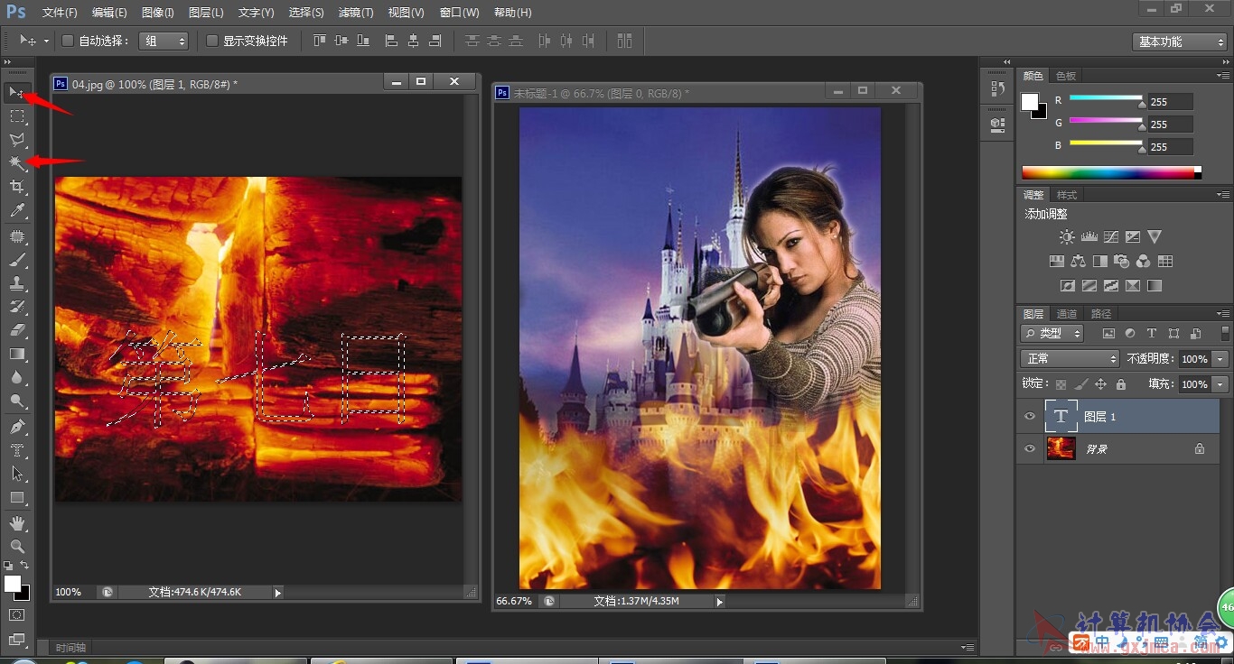Select the Hand tool

(16, 523)
